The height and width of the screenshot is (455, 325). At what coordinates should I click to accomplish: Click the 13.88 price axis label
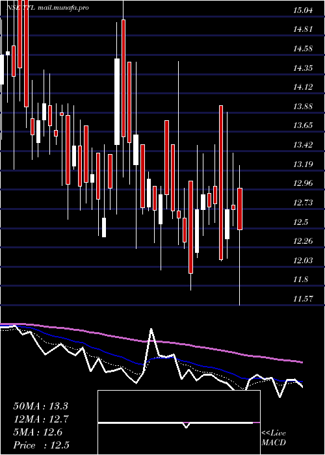click(303, 107)
